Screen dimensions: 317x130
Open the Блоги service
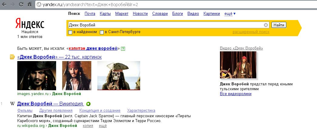tap(177, 14)
